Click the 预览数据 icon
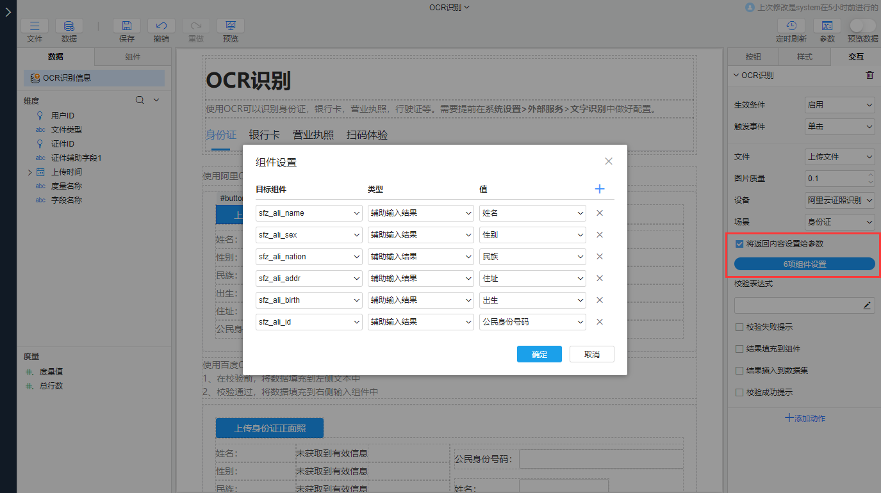The image size is (881, 493). tap(862, 26)
